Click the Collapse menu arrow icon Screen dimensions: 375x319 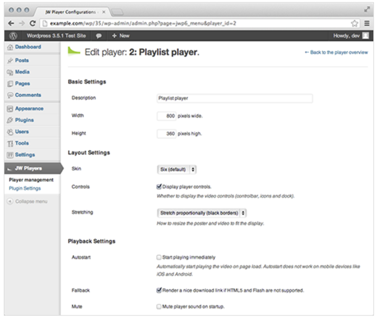point(10,201)
